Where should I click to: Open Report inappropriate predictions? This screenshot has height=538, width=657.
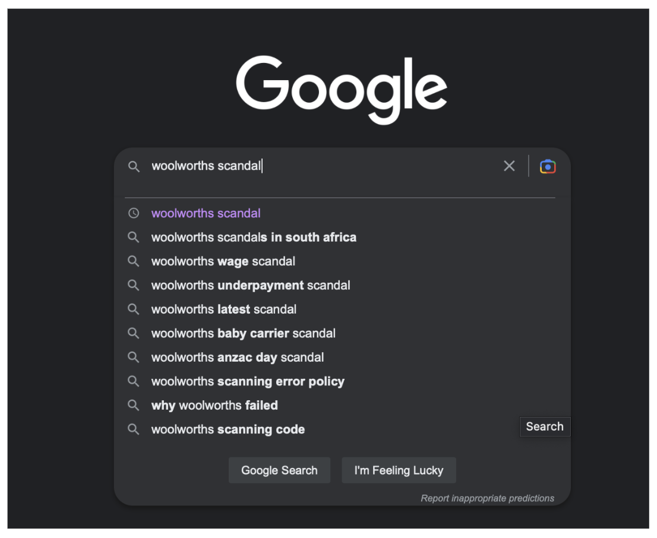(487, 498)
